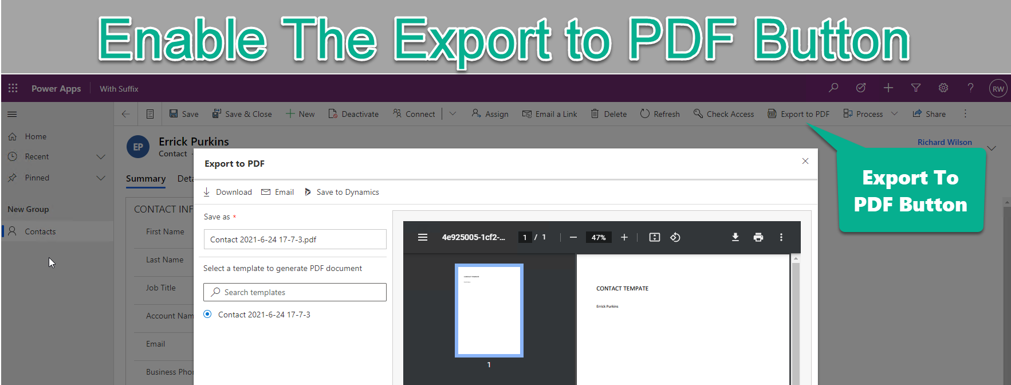Click the With Suffix app name
Image resolution: width=1011 pixels, height=385 pixels.
point(119,89)
